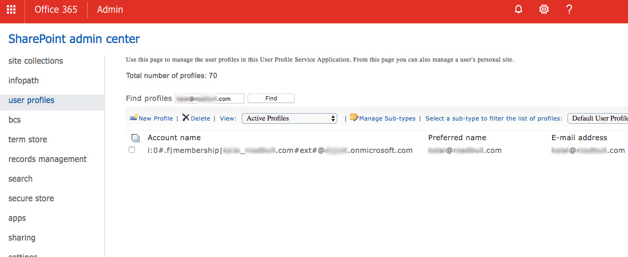This screenshot has width=628, height=257.
Task: Click the Manage Sub-types icon
Action: coord(354,118)
